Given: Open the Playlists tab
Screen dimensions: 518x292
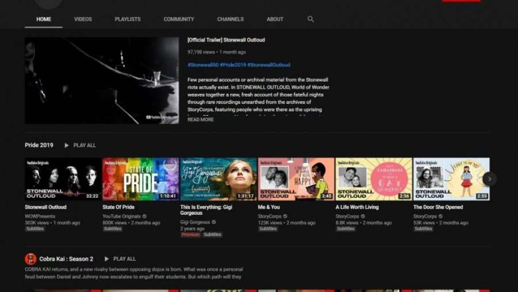Looking at the screenshot, I should [x=128, y=19].
